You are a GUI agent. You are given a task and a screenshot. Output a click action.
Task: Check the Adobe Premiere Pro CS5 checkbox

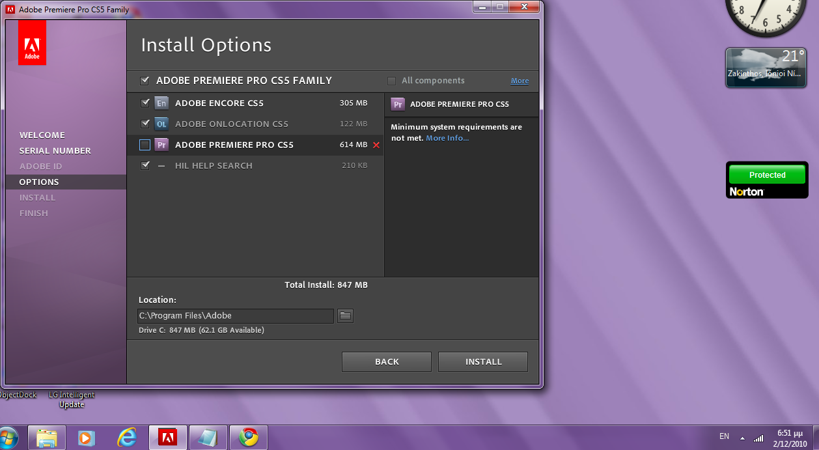point(145,145)
